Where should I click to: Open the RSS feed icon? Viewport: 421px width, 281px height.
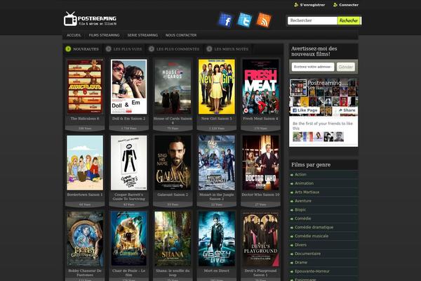[264, 20]
